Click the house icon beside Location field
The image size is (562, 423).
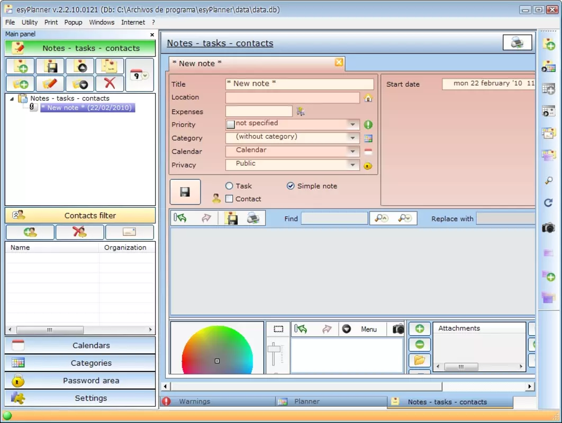point(368,98)
